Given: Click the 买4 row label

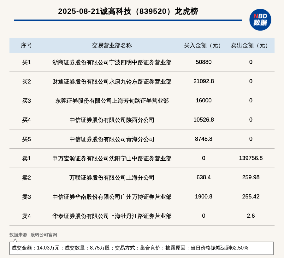Looking at the screenshot, I should [27, 120].
